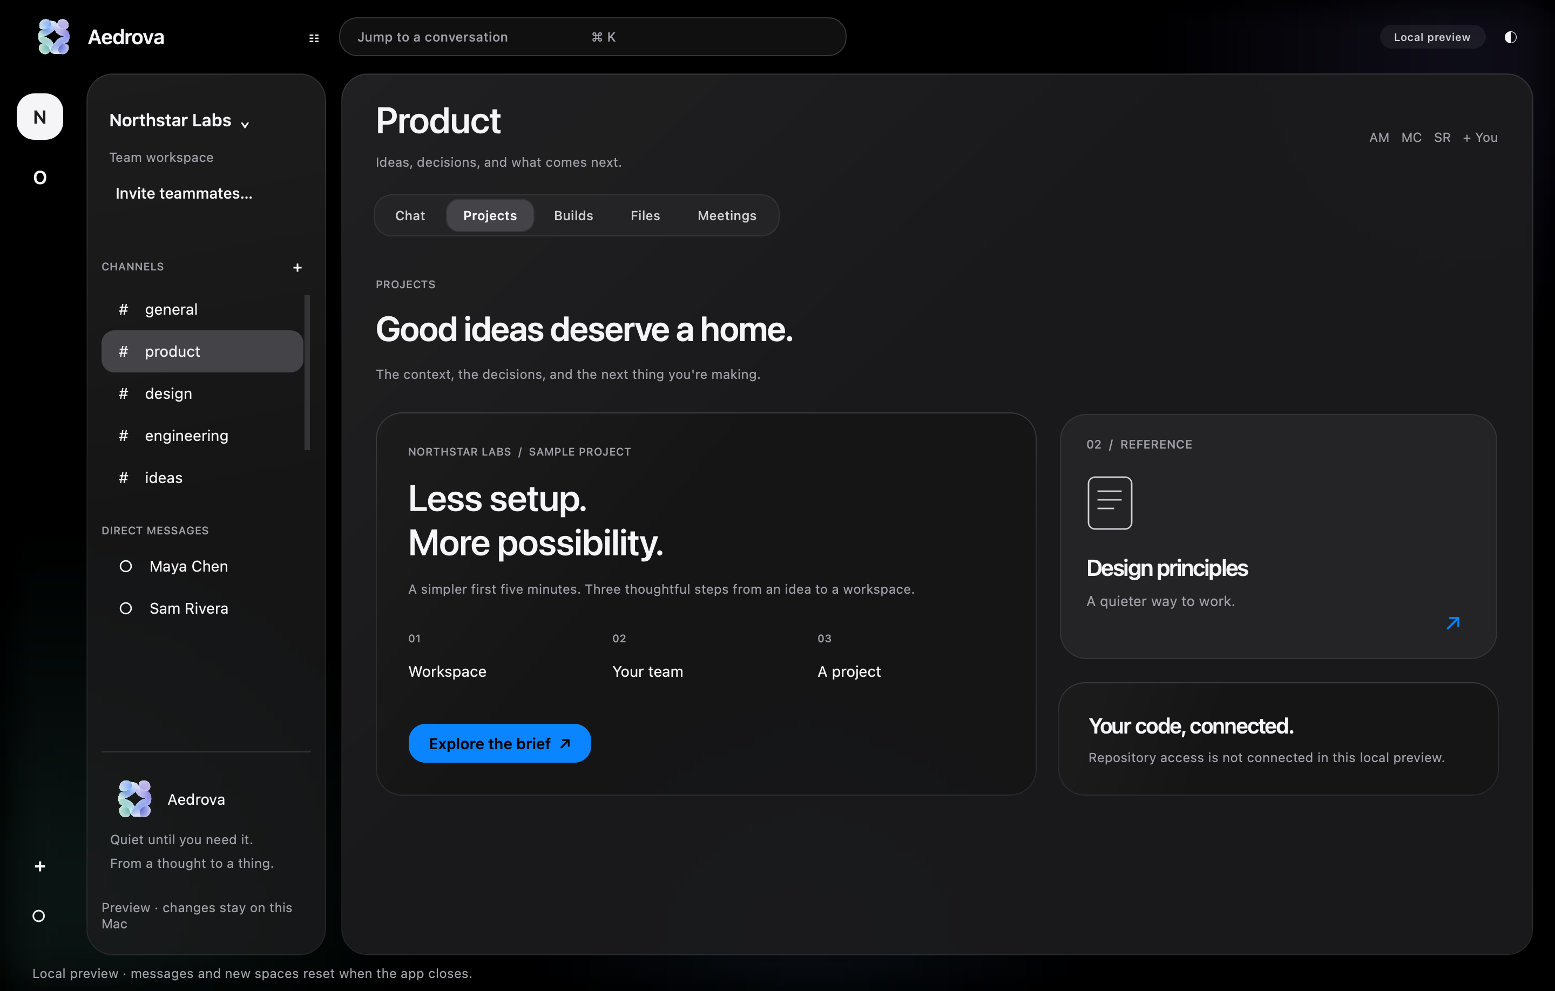Click the Aedrova logo in header
Screen dimensions: 1555x991
pos(53,37)
